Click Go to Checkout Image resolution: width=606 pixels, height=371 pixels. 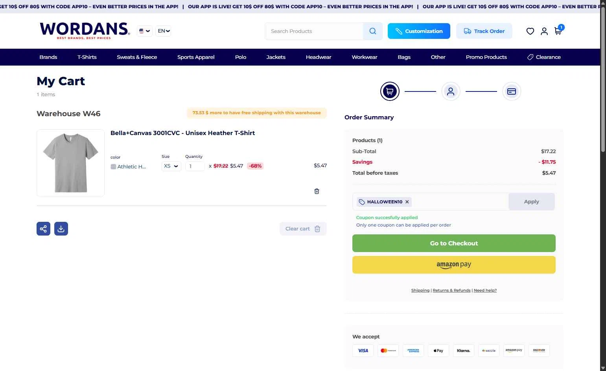454,243
